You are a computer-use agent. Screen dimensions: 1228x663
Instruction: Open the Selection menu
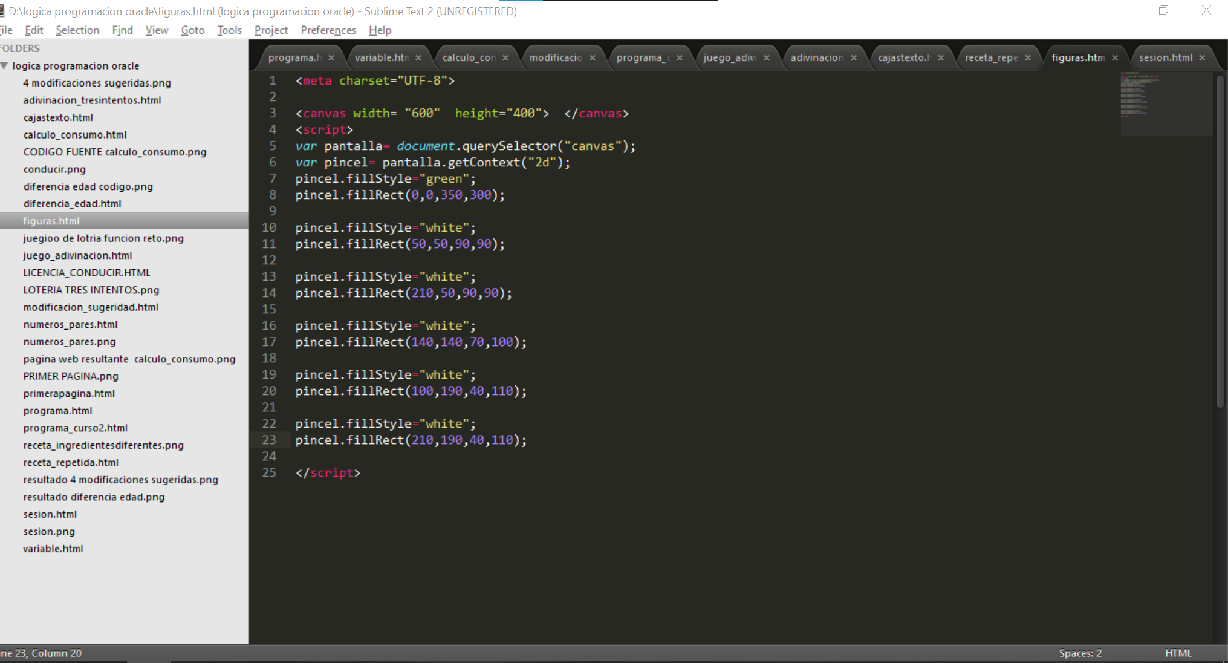[x=77, y=30]
